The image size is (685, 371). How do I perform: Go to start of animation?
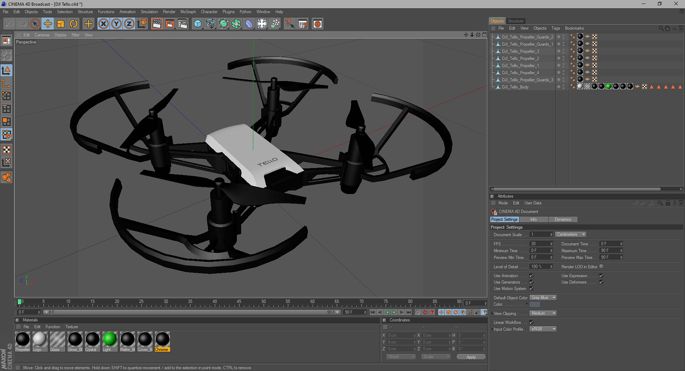[373, 312]
